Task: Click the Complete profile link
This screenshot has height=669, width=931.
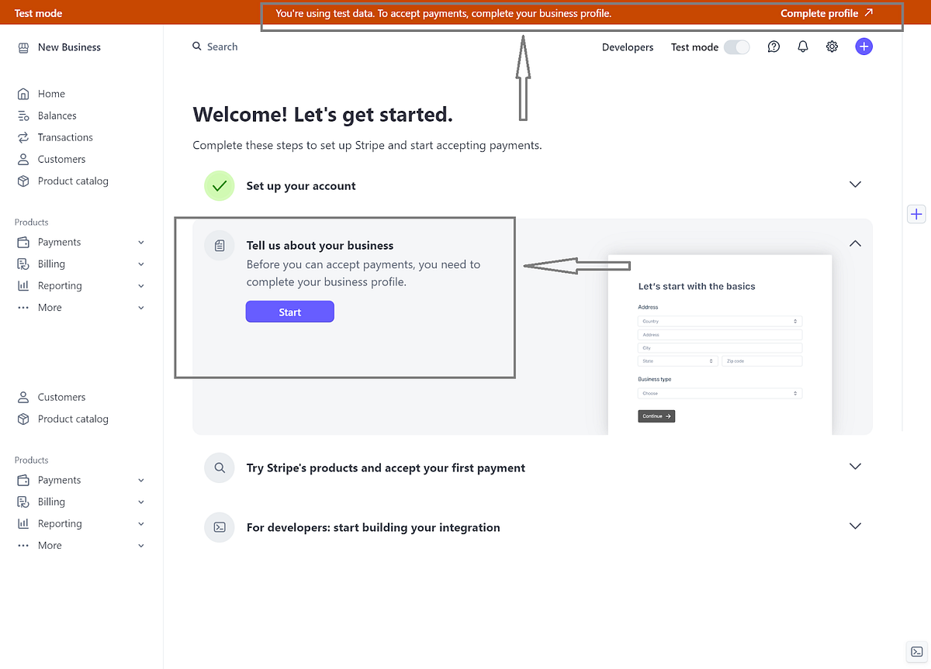Action: (x=819, y=13)
